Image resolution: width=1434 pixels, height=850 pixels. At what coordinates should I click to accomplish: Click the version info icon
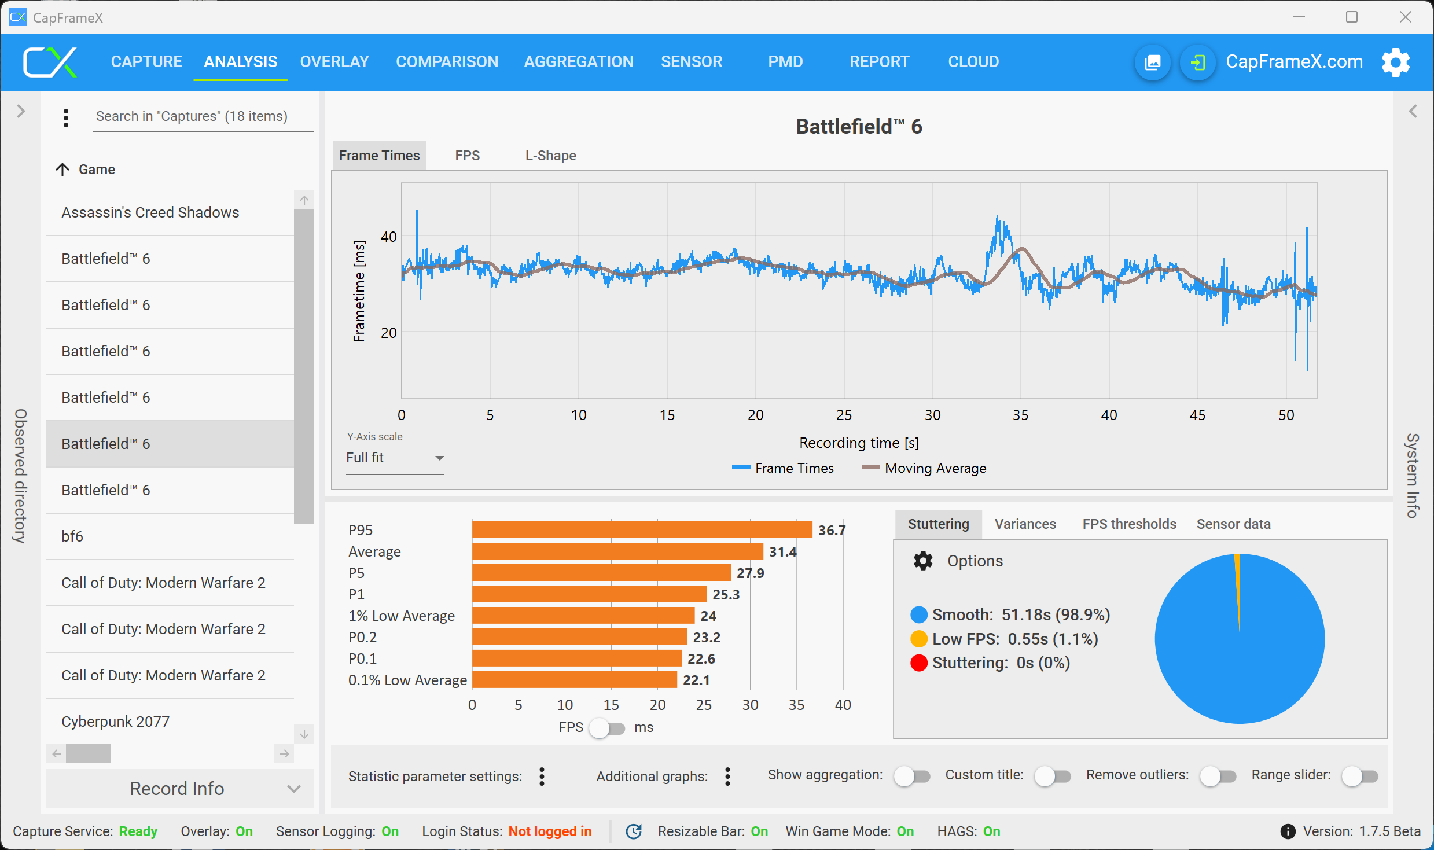pyautogui.click(x=1288, y=831)
